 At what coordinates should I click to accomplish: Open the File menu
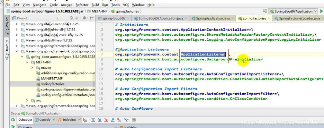pos(8,5)
